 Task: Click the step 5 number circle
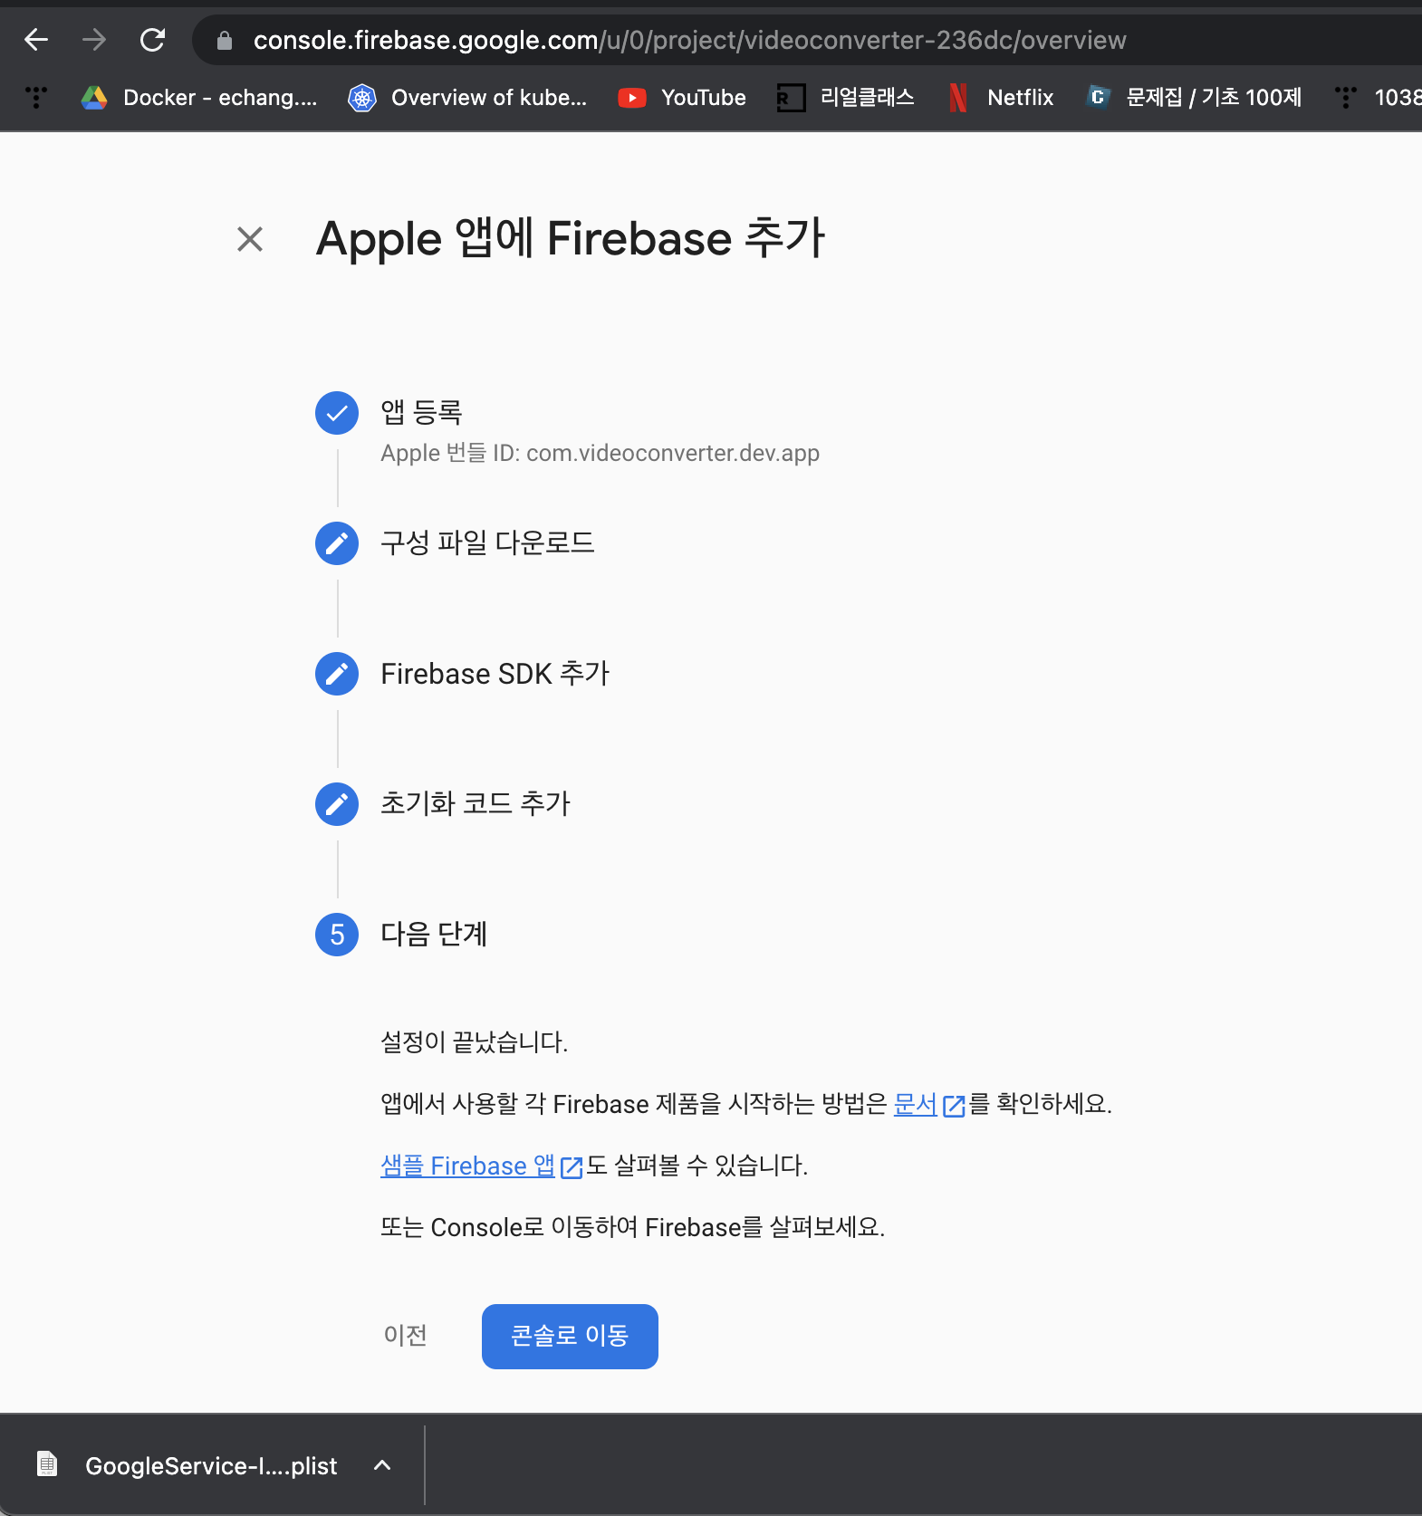click(x=337, y=935)
